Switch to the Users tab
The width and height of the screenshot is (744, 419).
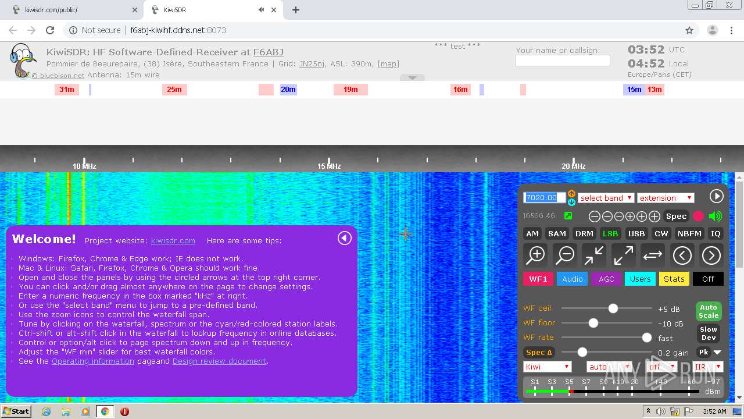pyautogui.click(x=640, y=279)
